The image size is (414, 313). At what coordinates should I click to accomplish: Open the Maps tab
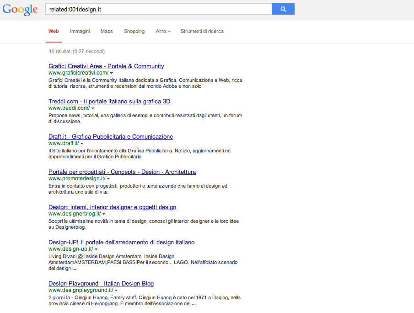pyautogui.click(x=107, y=31)
